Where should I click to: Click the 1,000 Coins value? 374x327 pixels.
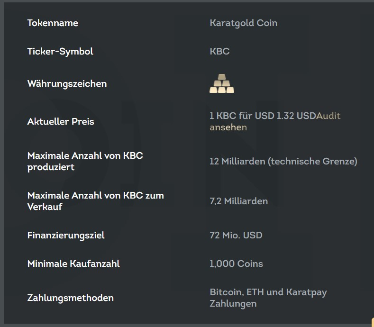coord(236,264)
